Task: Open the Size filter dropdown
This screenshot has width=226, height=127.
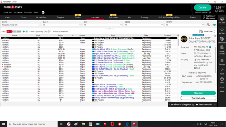Action: [x=103, y=25]
